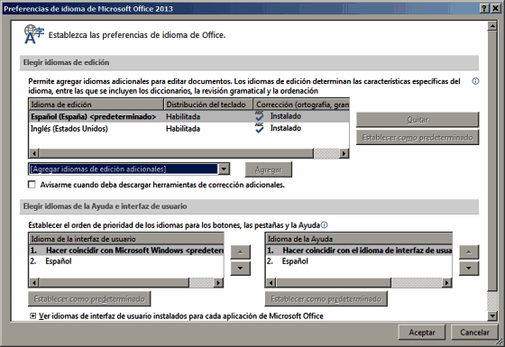Click proofing check icon in Inglés row
The height and width of the screenshot is (347, 505).
(x=260, y=128)
